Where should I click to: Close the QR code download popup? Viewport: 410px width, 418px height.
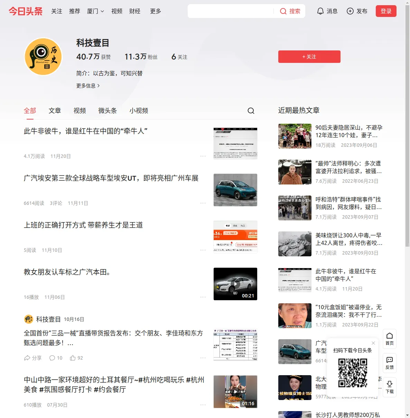373,343
